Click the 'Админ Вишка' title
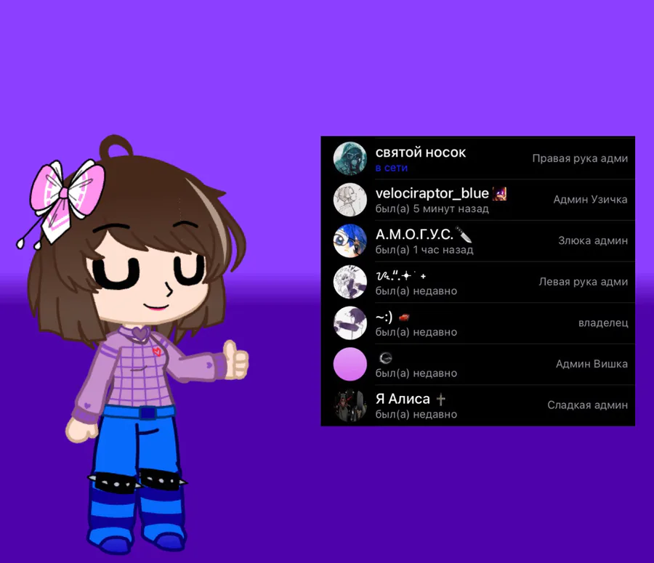Viewport: 654px width, 563px height. tap(592, 364)
